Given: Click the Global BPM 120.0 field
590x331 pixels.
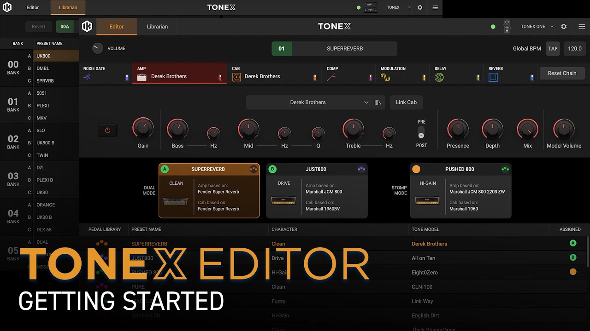Looking at the screenshot, I should (575, 48).
